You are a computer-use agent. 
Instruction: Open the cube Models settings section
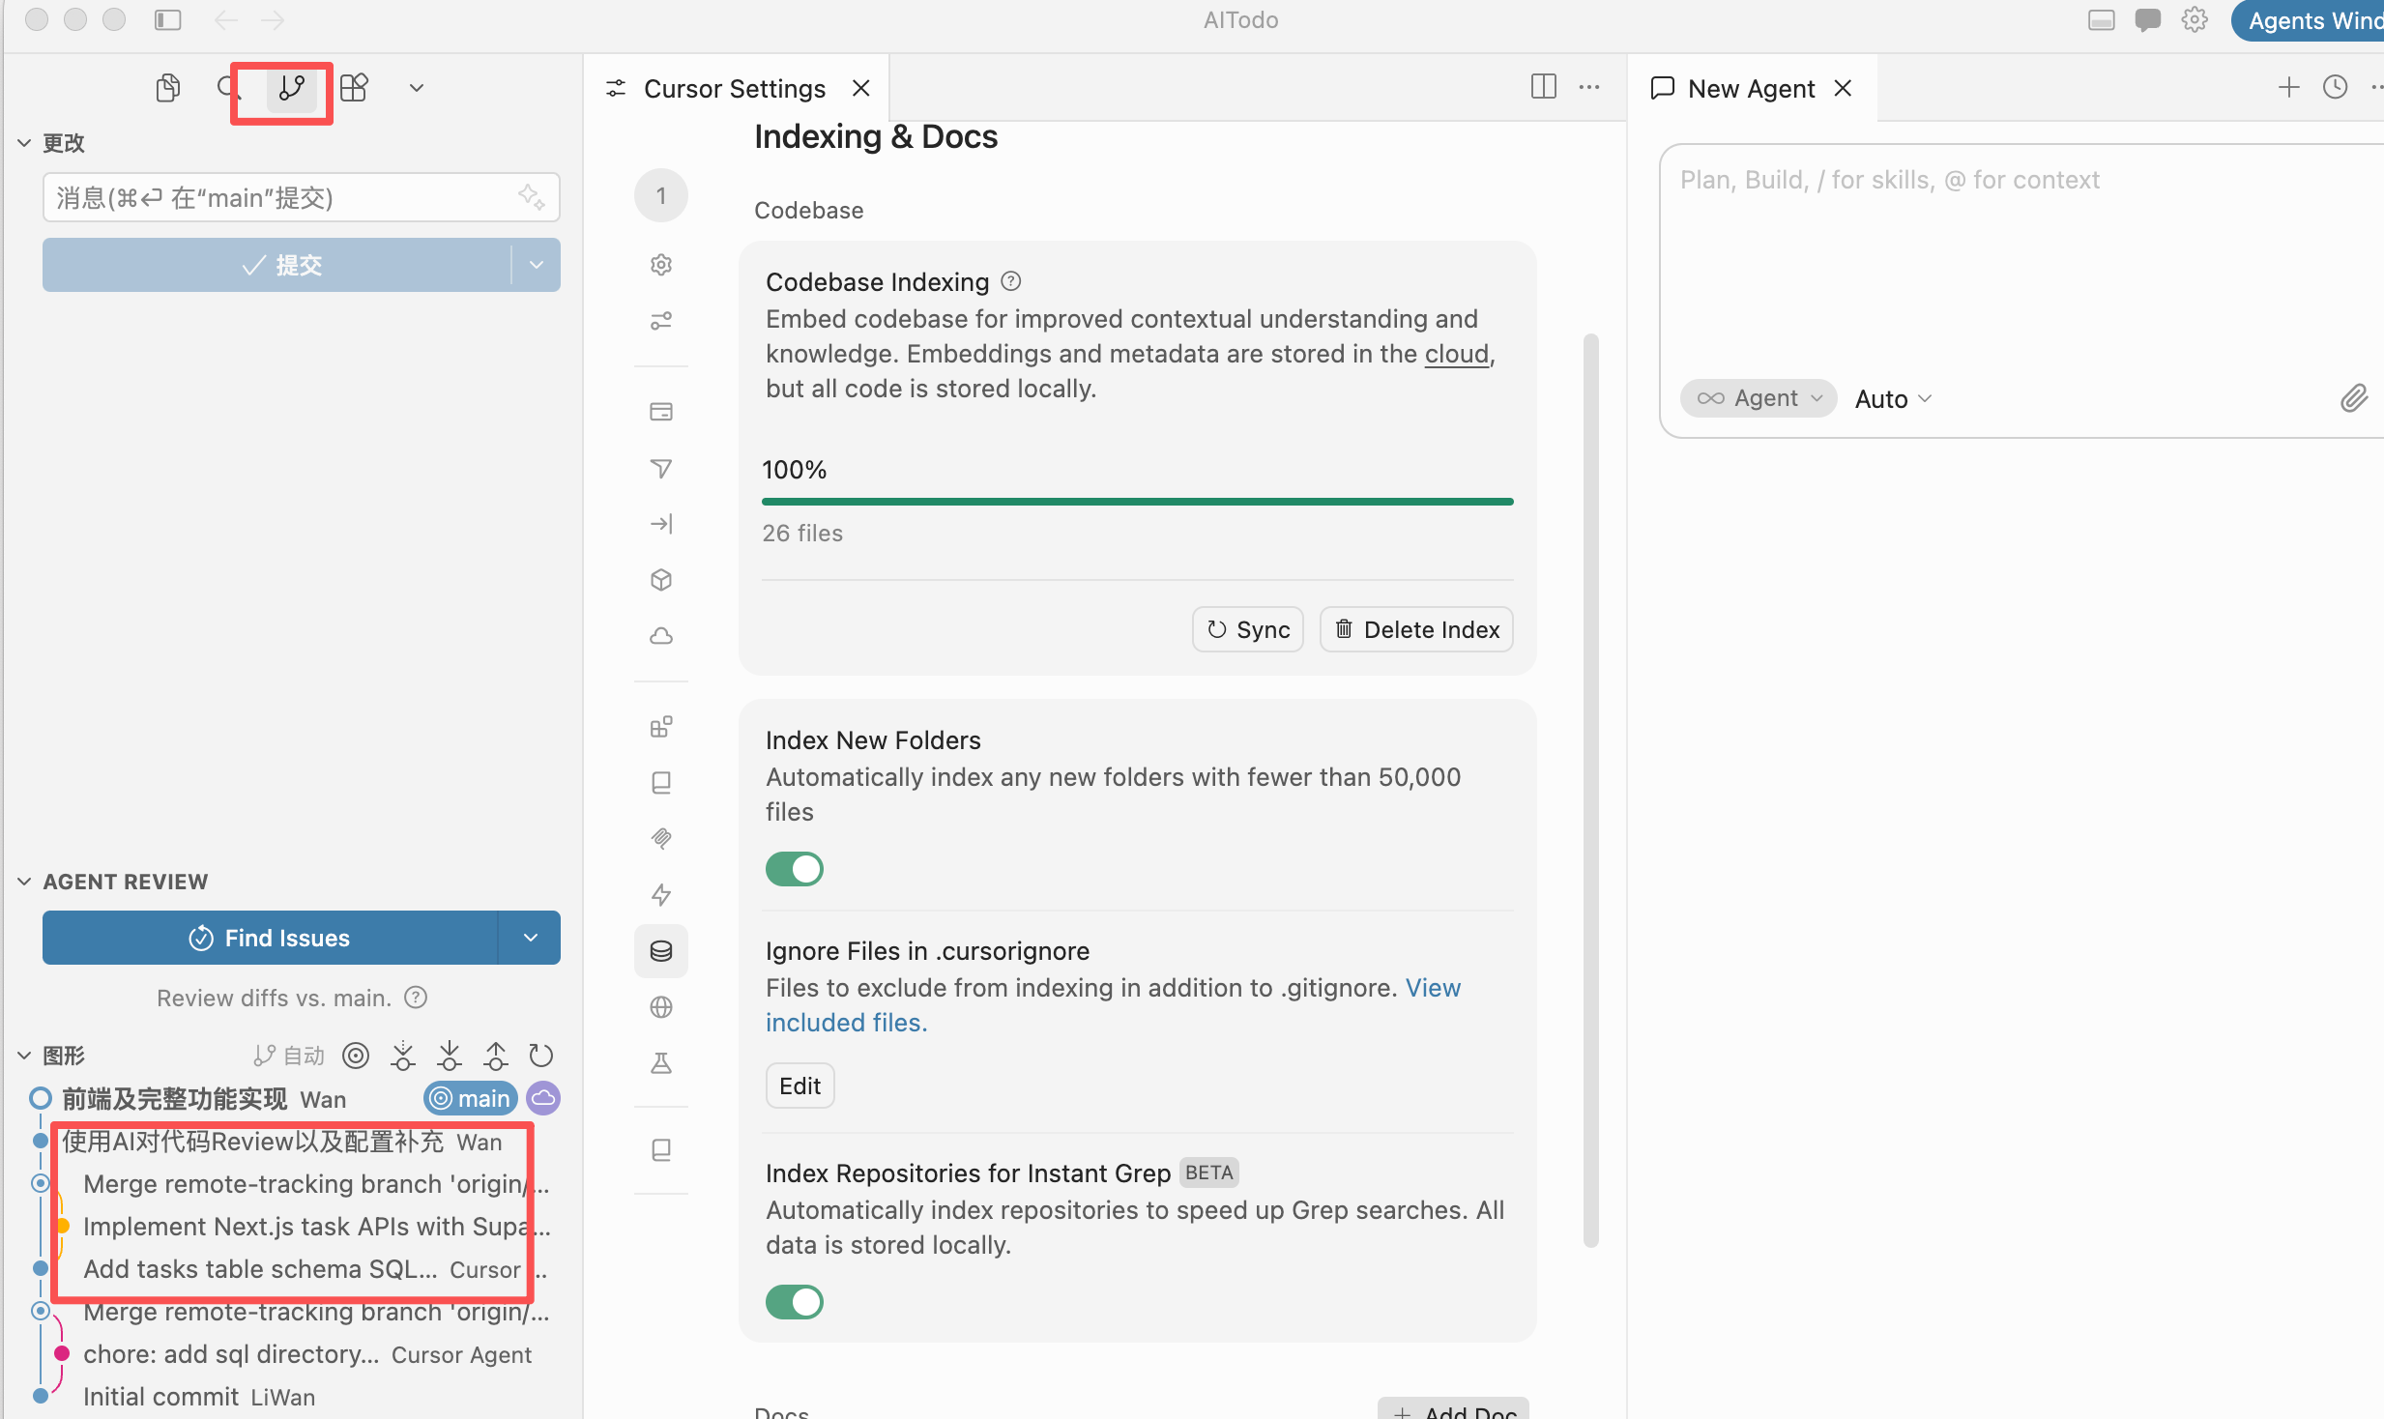(x=661, y=580)
